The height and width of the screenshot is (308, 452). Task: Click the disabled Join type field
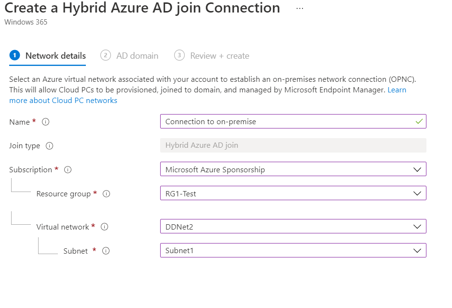coord(293,145)
